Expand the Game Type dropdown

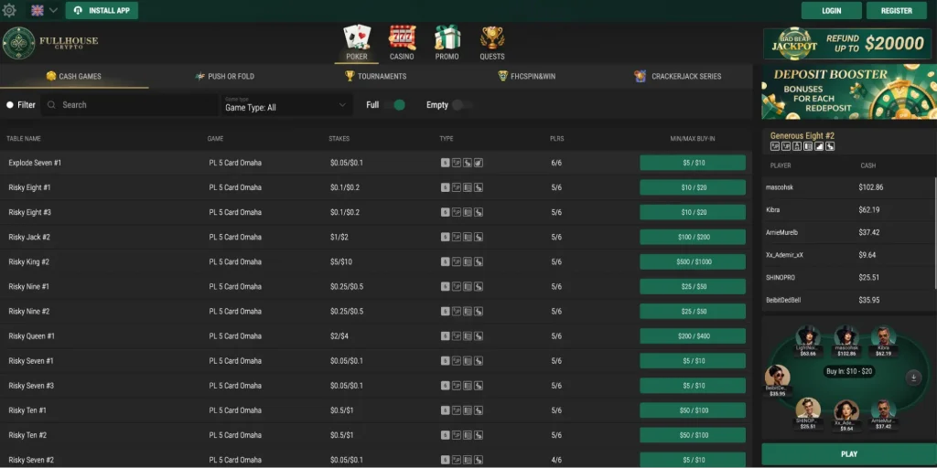tap(285, 105)
